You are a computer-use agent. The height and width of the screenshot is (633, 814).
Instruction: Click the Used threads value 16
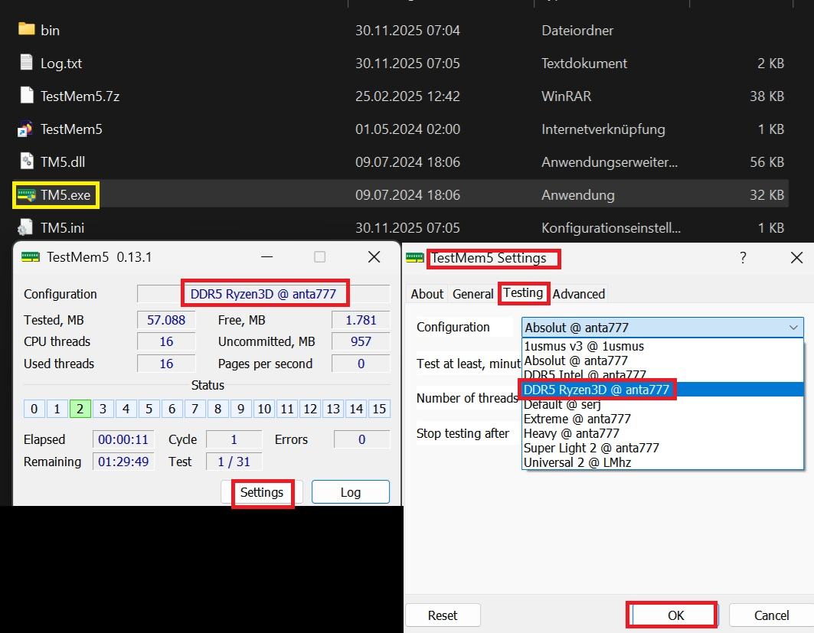click(166, 364)
